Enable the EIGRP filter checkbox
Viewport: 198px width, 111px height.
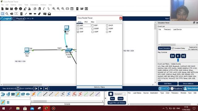tap(93, 29)
